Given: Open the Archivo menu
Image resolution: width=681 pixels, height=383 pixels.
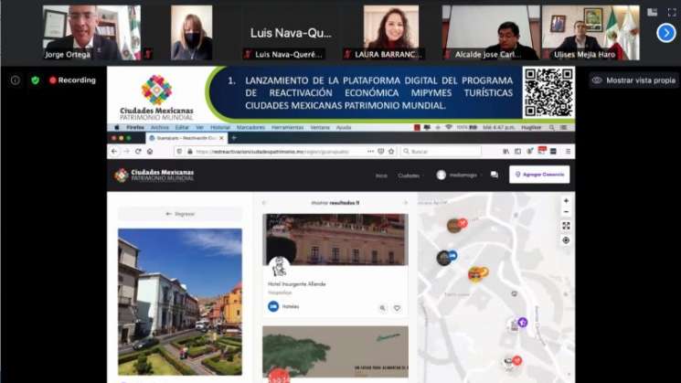Looking at the screenshot, I should point(159,128).
